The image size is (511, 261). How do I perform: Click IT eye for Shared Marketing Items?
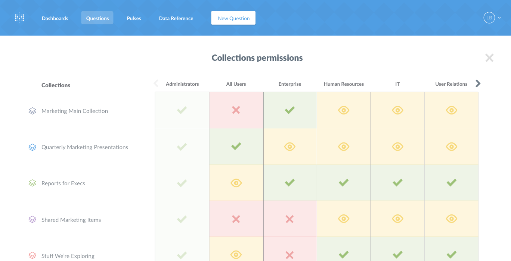click(x=397, y=219)
